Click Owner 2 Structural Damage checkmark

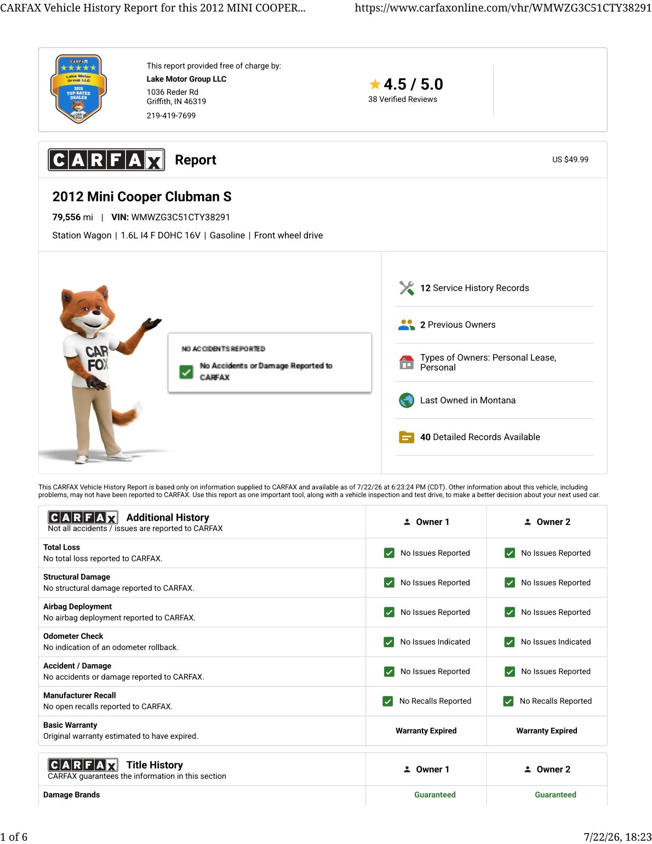click(510, 583)
